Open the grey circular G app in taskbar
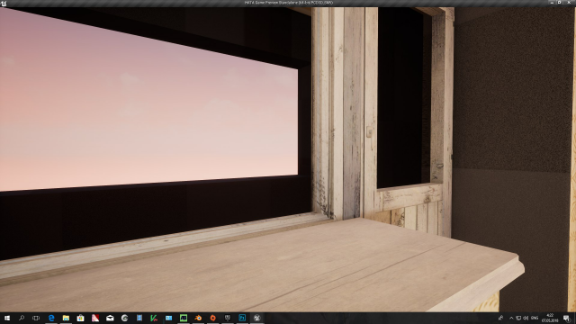576x324 pixels. (124, 318)
